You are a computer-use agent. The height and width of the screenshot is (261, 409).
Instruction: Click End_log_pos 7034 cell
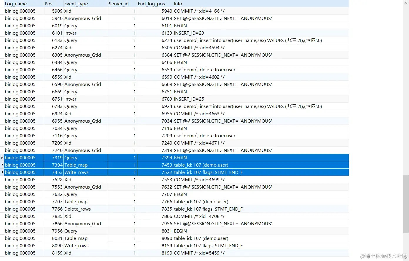pos(155,121)
